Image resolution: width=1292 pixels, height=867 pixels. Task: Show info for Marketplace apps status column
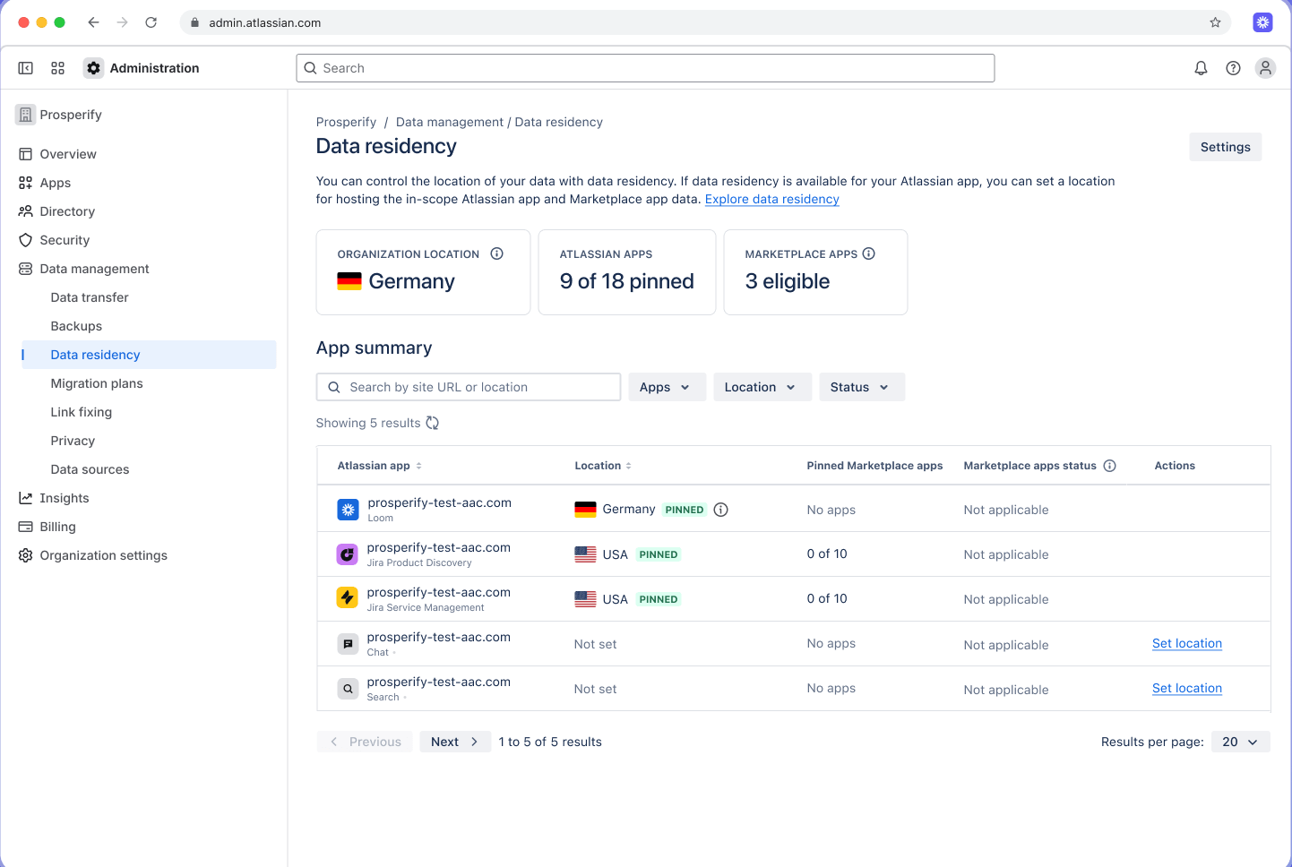point(1109,466)
